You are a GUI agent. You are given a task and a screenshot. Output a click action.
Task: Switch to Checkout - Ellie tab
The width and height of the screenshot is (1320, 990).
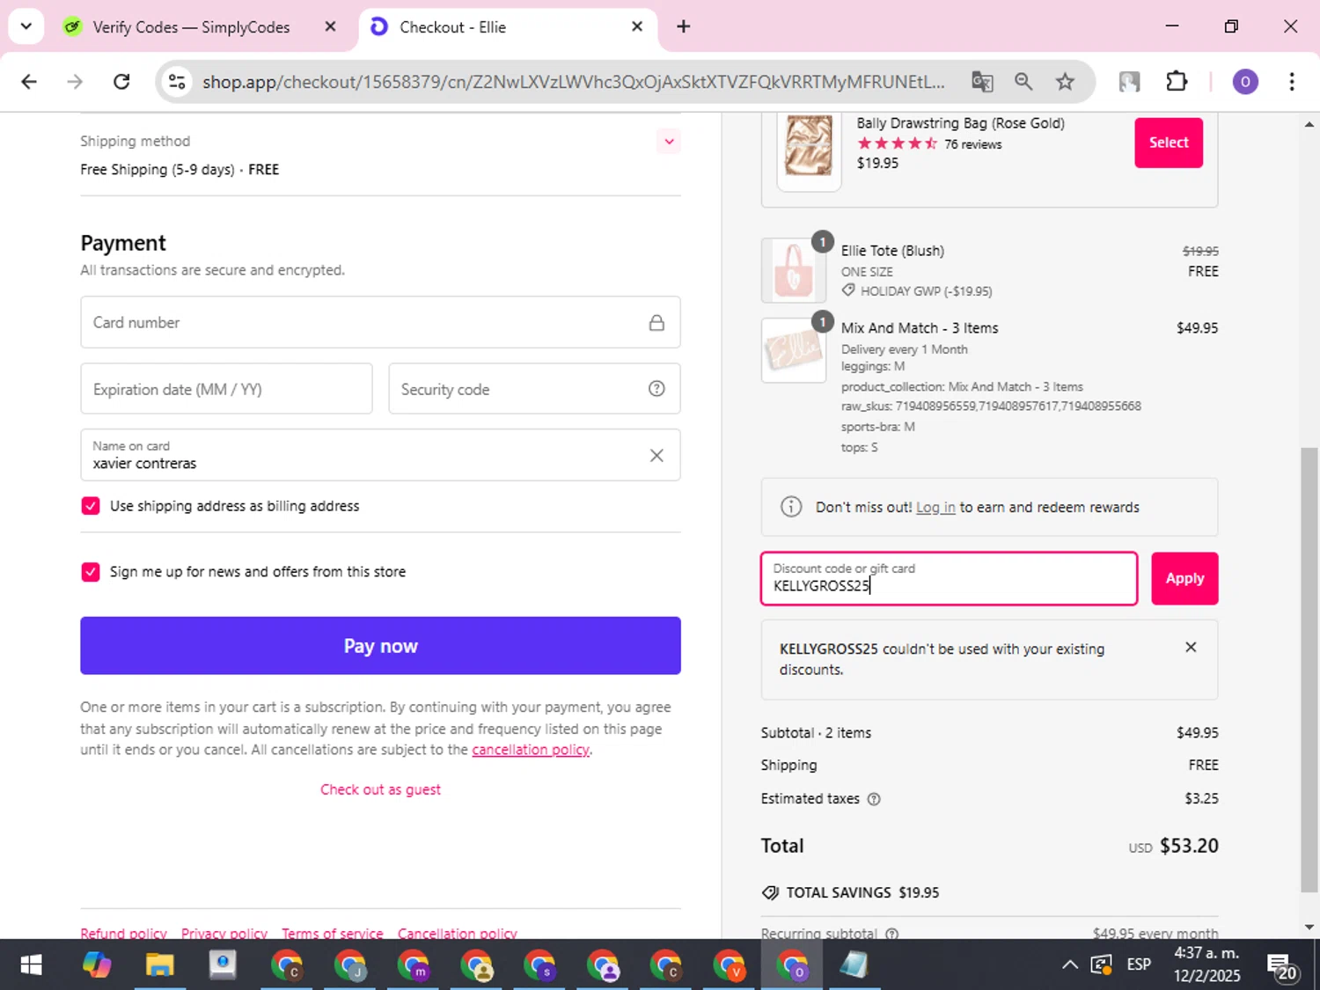coord(508,27)
